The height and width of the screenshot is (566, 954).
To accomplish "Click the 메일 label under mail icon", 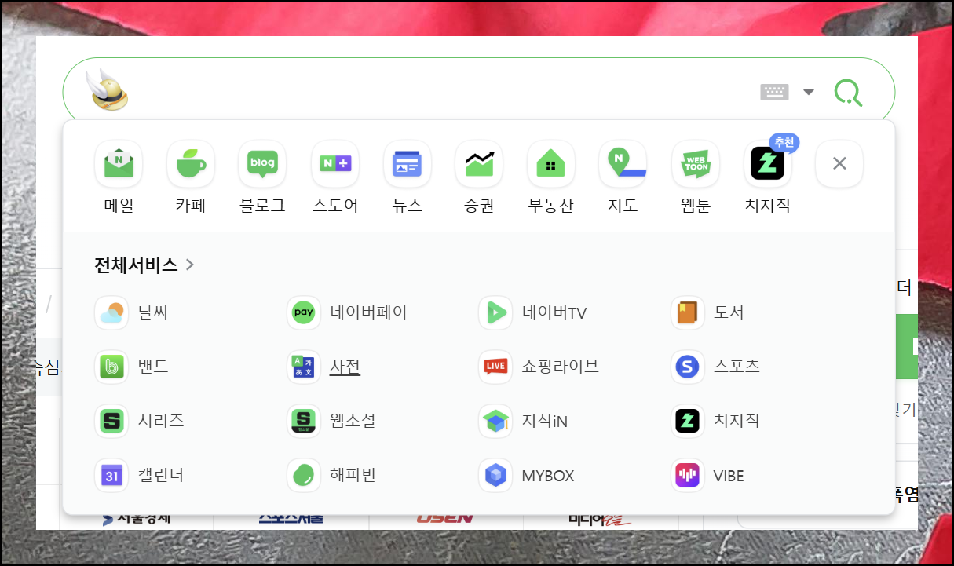I will click(119, 206).
